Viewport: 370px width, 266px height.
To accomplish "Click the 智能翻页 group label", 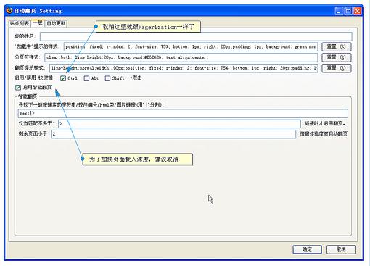I will 28,96.
